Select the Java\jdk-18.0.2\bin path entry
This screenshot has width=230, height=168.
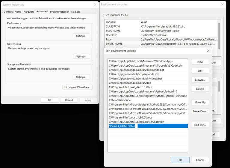point(148,87)
